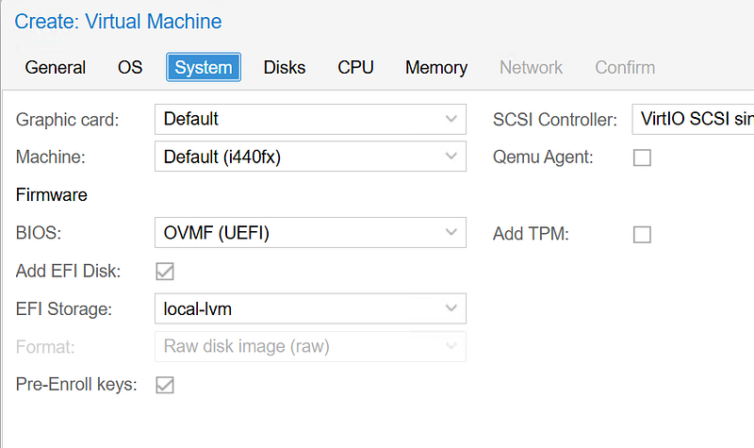Screen dimensions: 754x448
Task: Switch to the OS tab
Action: 130,68
